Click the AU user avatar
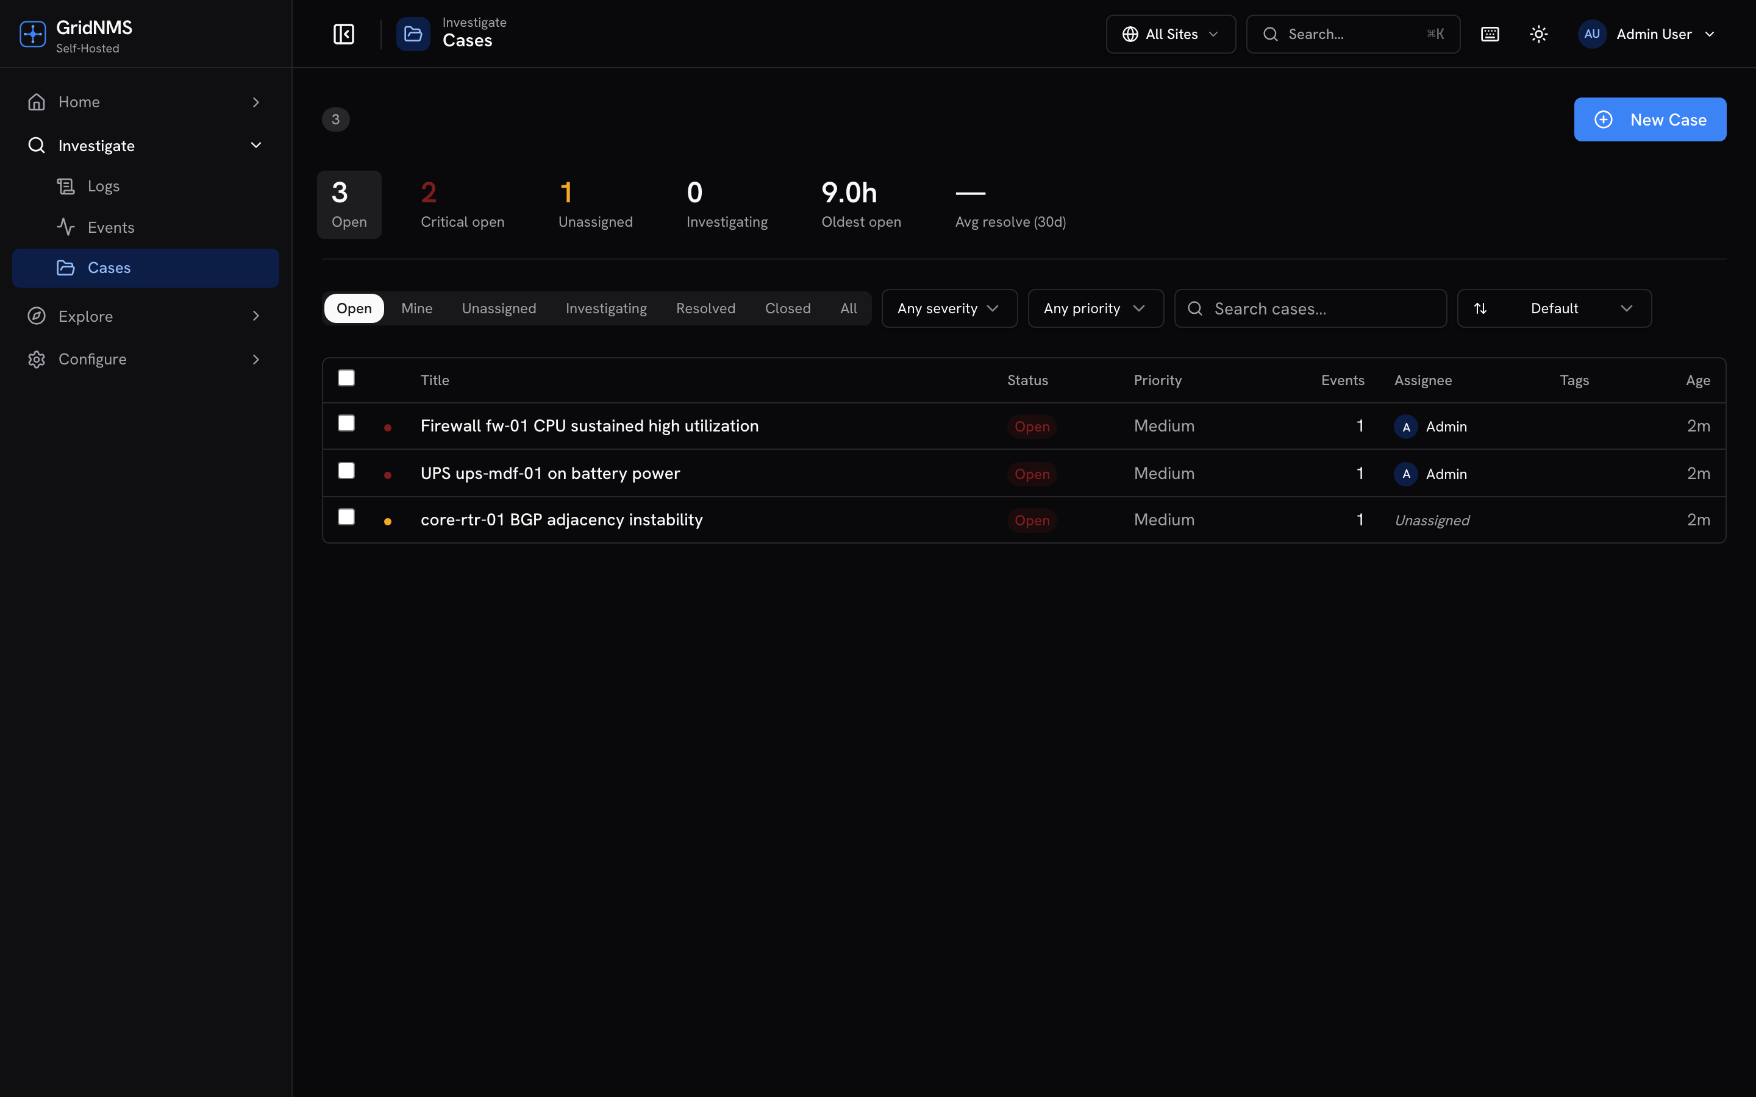 tap(1592, 34)
